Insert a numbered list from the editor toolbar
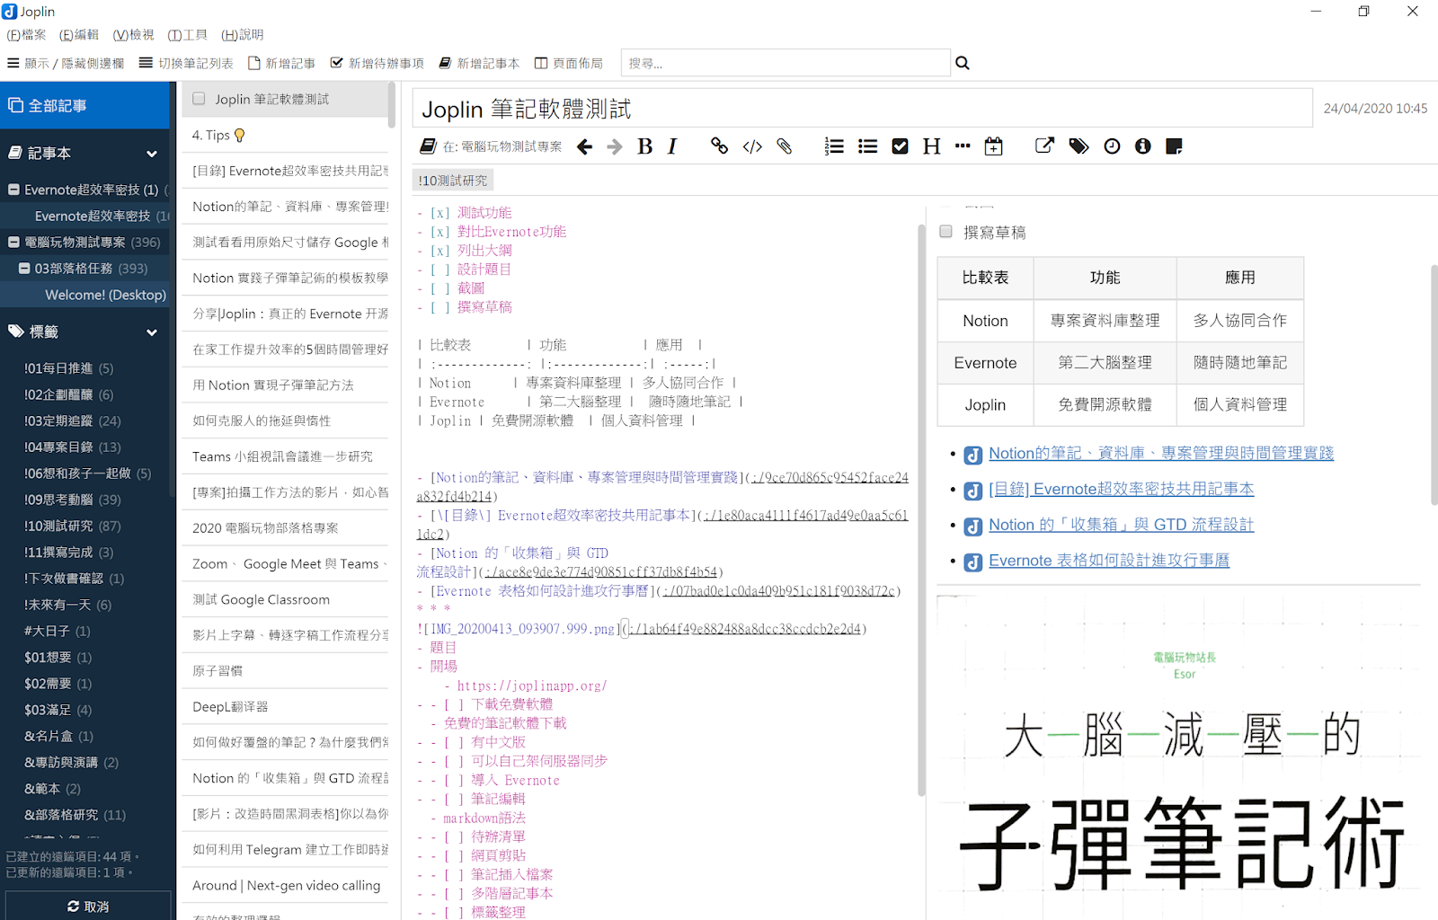This screenshot has width=1438, height=920. 834,146
